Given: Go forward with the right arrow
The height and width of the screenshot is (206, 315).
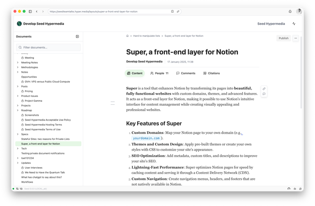Looking at the screenshot, I should coord(43,12).
